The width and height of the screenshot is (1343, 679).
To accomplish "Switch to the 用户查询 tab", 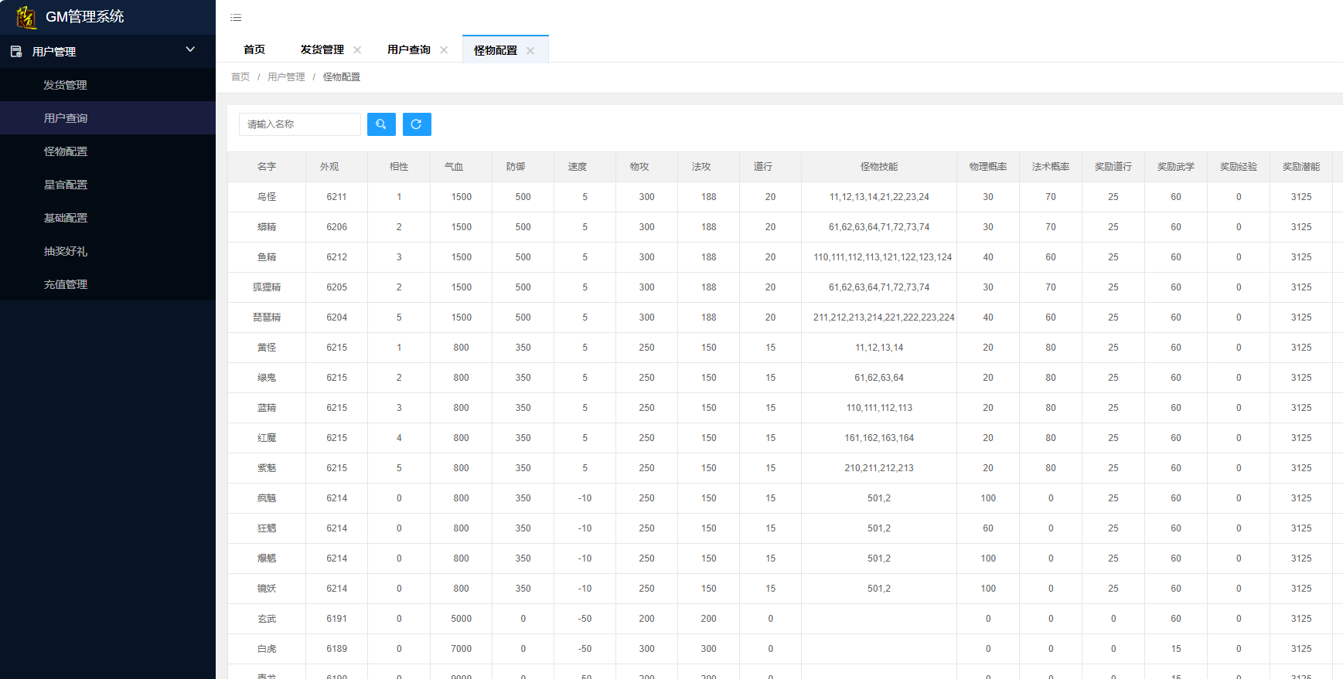I will 408,50.
